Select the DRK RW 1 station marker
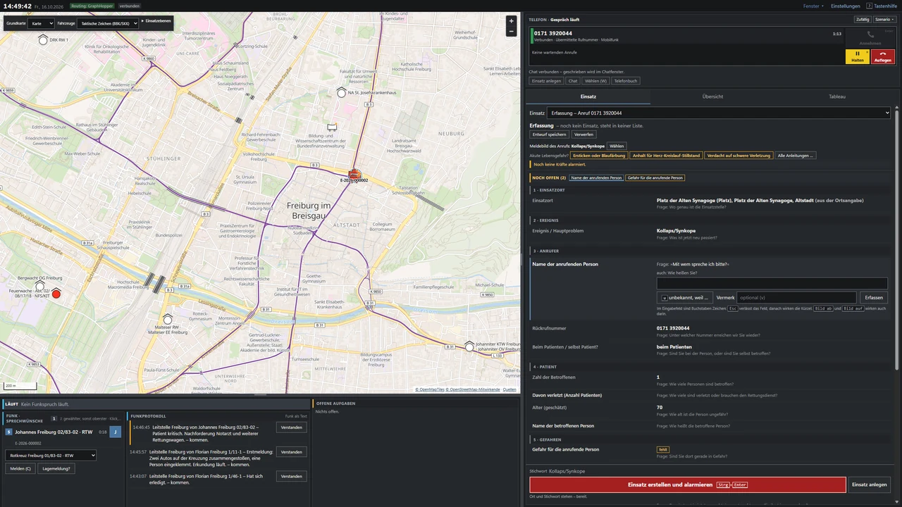This screenshot has height=507, width=902. click(x=43, y=40)
